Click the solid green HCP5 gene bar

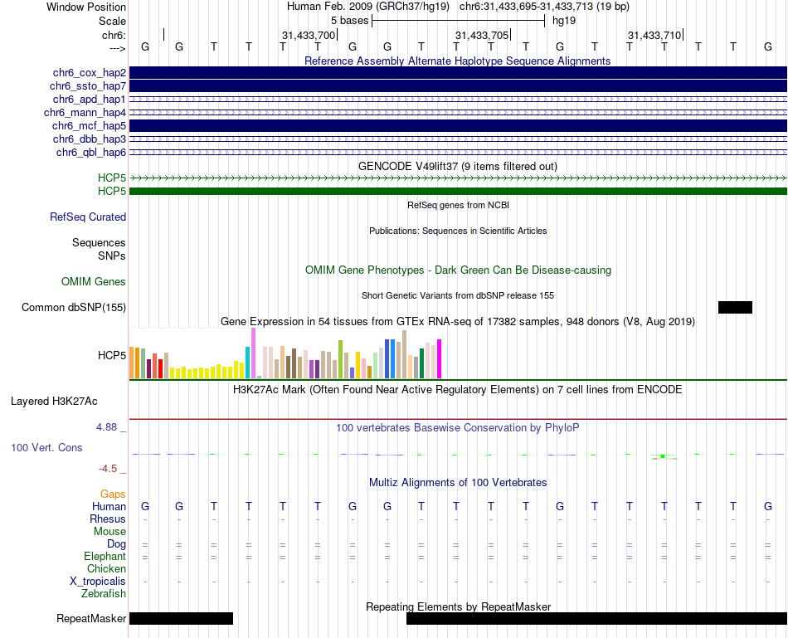click(x=458, y=191)
